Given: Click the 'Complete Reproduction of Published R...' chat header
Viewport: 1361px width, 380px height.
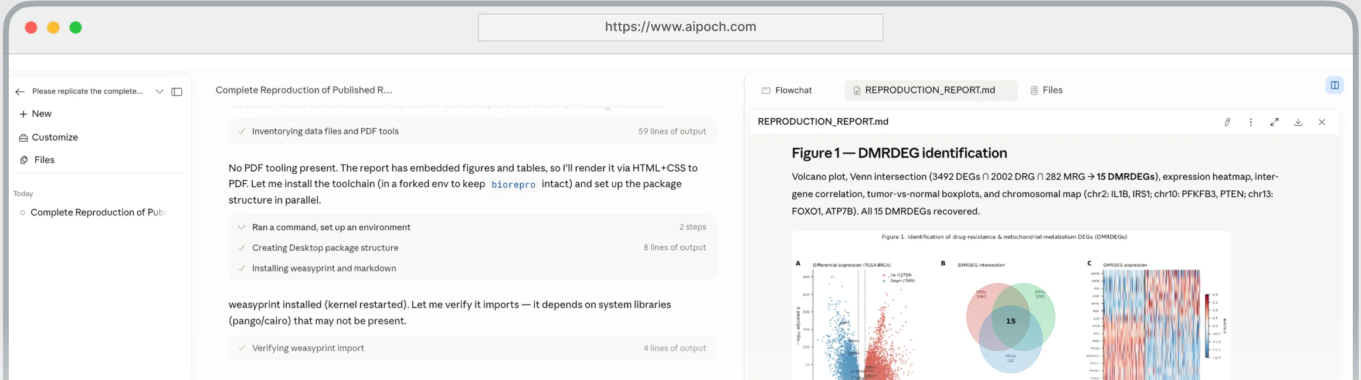Looking at the screenshot, I should coord(304,90).
